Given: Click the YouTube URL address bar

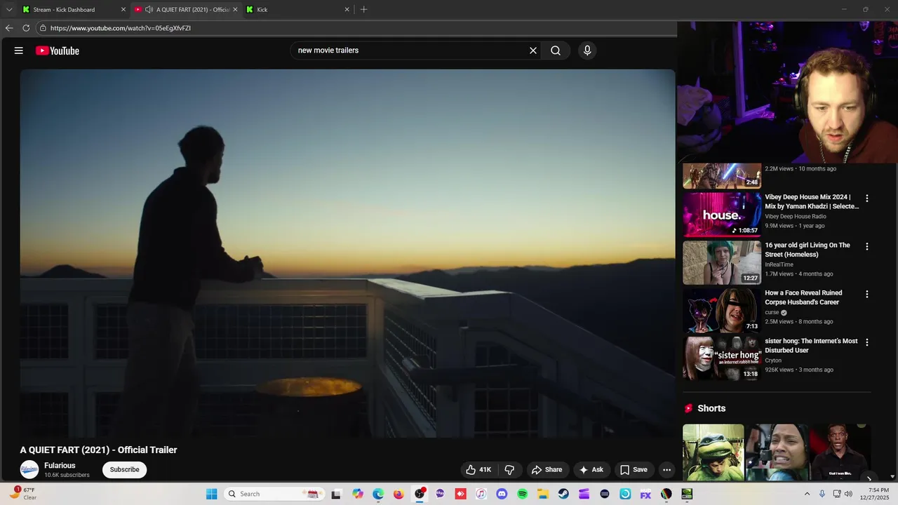Looking at the screenshot, I should [x=358, y=28].
